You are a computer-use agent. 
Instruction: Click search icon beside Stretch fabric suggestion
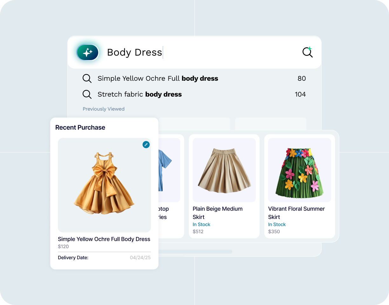click(x=87, y=94)
